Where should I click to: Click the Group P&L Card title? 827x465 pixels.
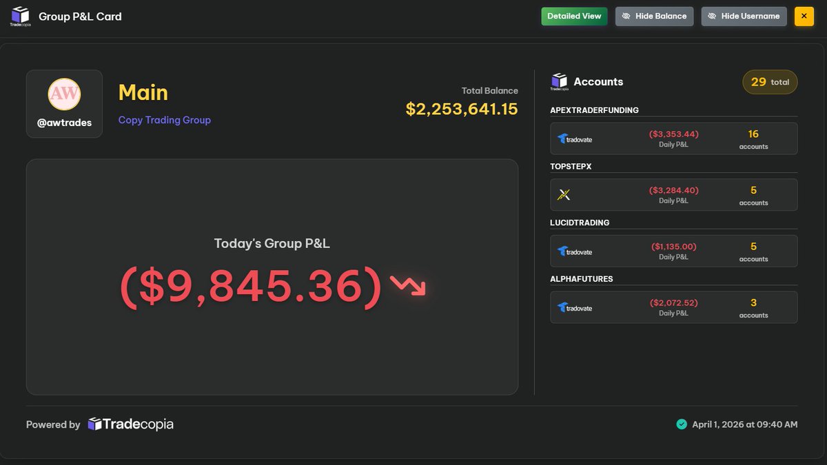click(80, 17)
